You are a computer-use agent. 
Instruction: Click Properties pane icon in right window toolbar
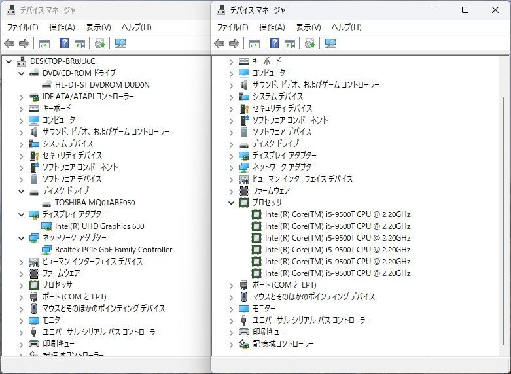click(290, 43)
